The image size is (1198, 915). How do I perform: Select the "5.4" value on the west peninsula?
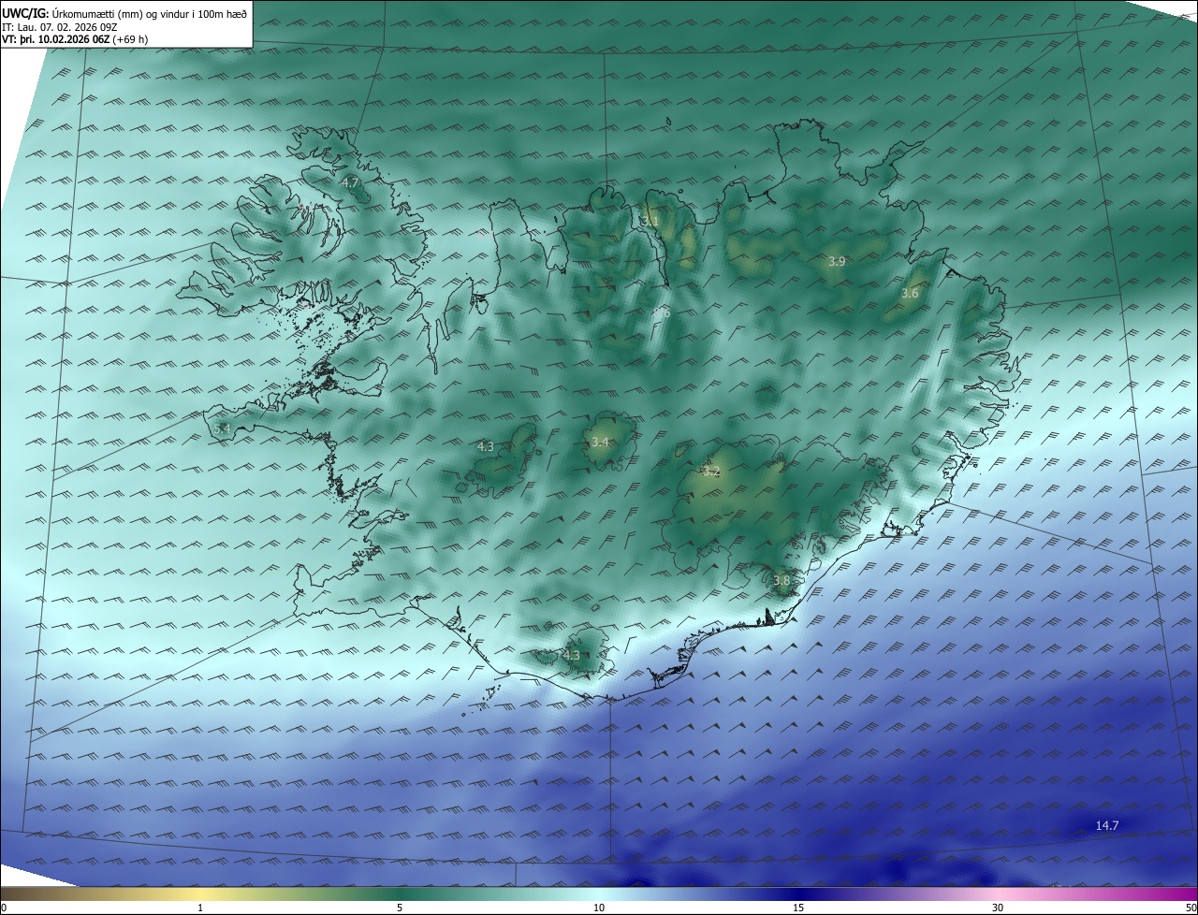pos(222,428)
